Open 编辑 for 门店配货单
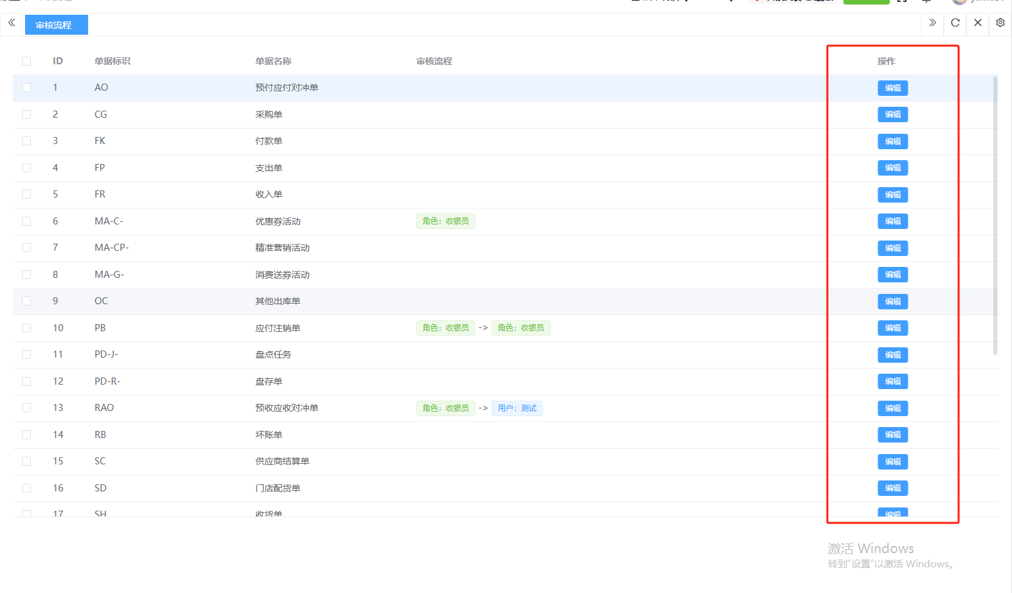The width and height of the screenshot is (1012, 593). tap(892, 488)
